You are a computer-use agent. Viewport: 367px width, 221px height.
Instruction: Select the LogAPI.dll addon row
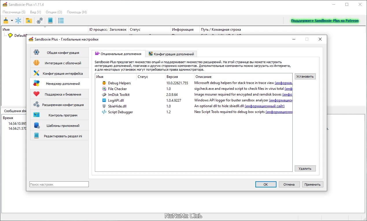click(x=194, y=101)
